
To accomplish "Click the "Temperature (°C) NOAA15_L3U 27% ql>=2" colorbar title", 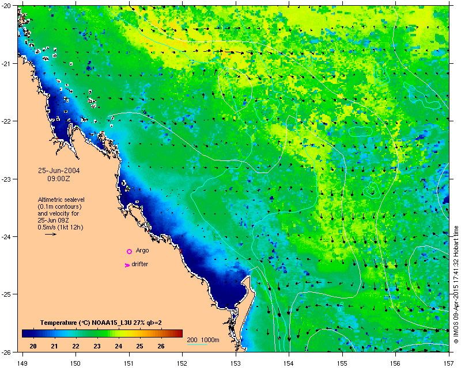I will pos(101,323).
